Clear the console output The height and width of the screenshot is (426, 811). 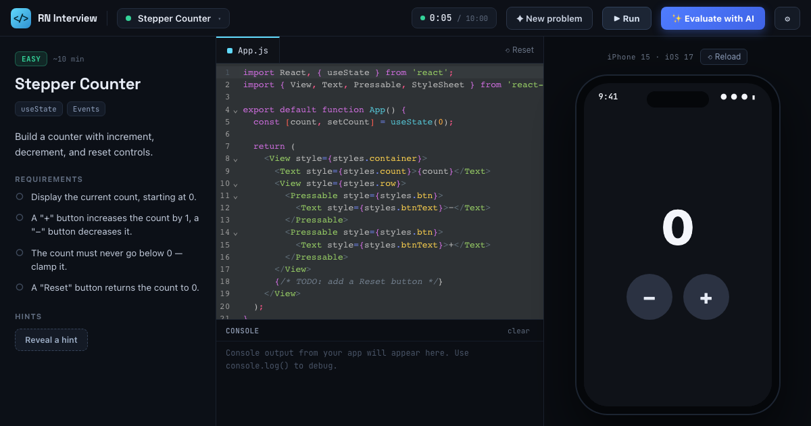click(518, 331)
